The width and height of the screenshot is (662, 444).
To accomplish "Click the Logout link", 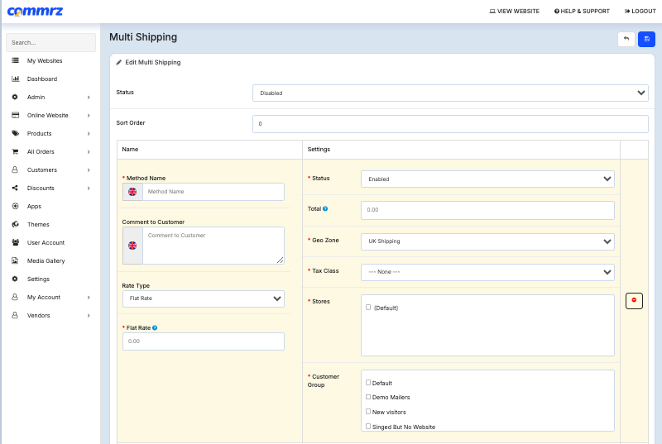I will 640,12.
